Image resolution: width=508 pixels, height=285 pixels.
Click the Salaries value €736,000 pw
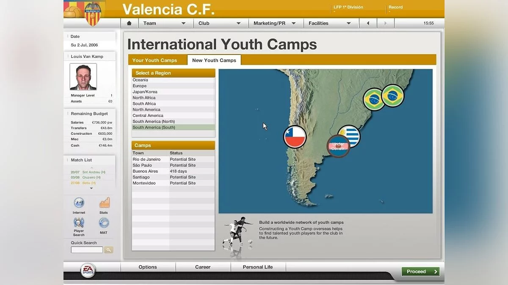tap(102, 122)
